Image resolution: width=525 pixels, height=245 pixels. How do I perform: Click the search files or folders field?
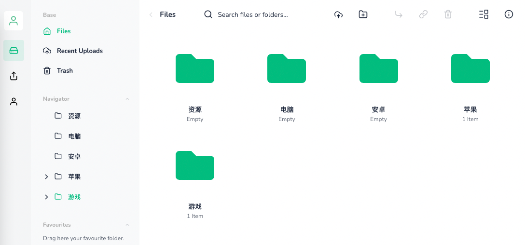point(253,15)
